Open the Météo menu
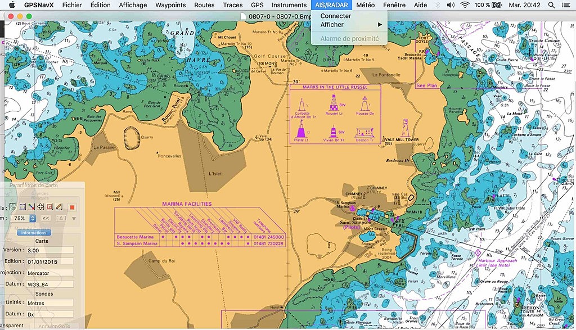576x330 pixels. point(366,5)
